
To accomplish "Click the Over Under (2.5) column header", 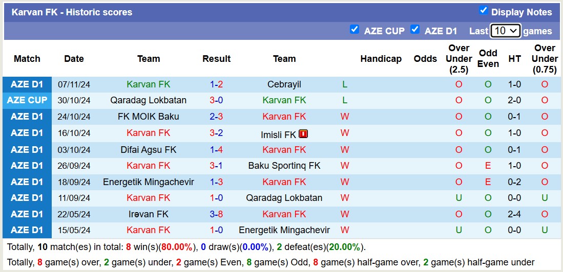I will pyautogui.click(x=458, y=59).
